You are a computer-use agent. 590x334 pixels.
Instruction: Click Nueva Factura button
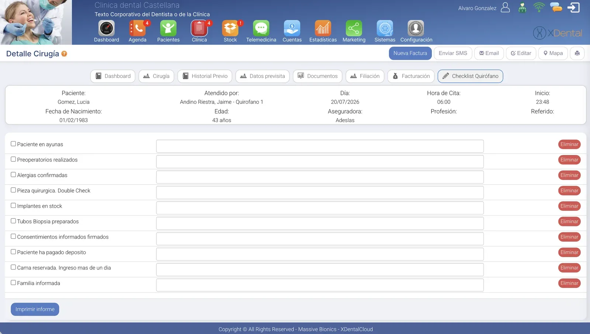coord(410,53)
